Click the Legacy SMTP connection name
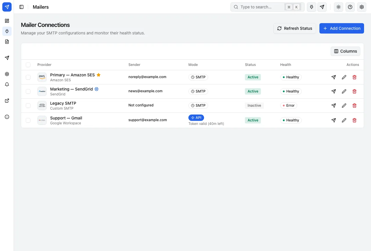This screenshot has width=371, height=251. 63,103
